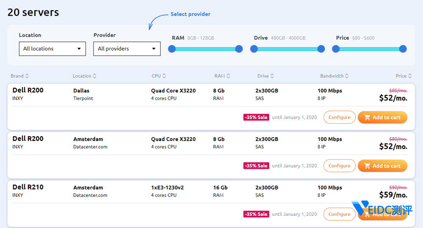Sort servers by Brand column
The width and height of the screenshot is (423, 228).
click(x=19, y=76)
